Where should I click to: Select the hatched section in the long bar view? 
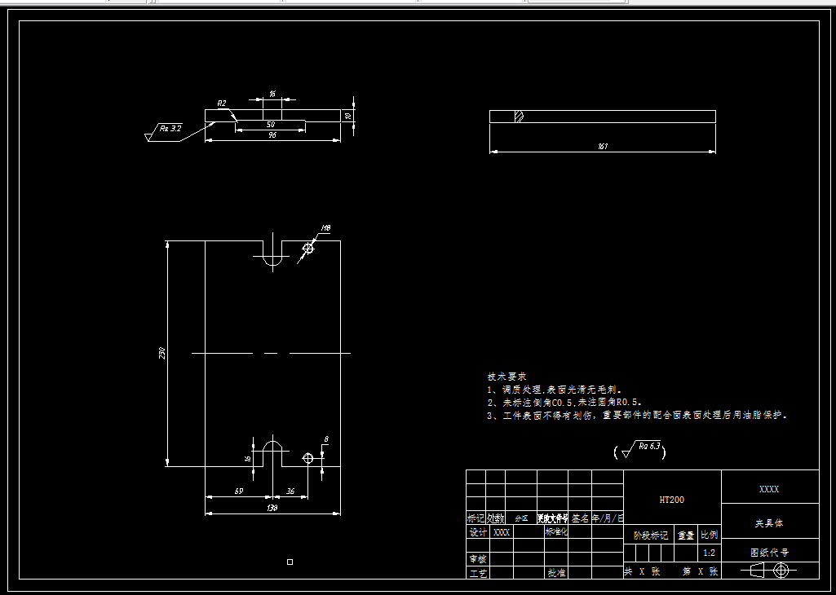click(519, 116)
